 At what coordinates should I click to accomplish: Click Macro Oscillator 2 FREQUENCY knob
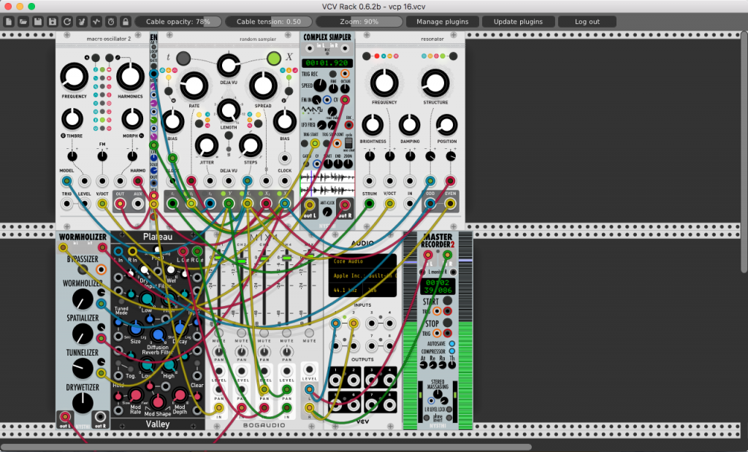click(x=74, y=77)
